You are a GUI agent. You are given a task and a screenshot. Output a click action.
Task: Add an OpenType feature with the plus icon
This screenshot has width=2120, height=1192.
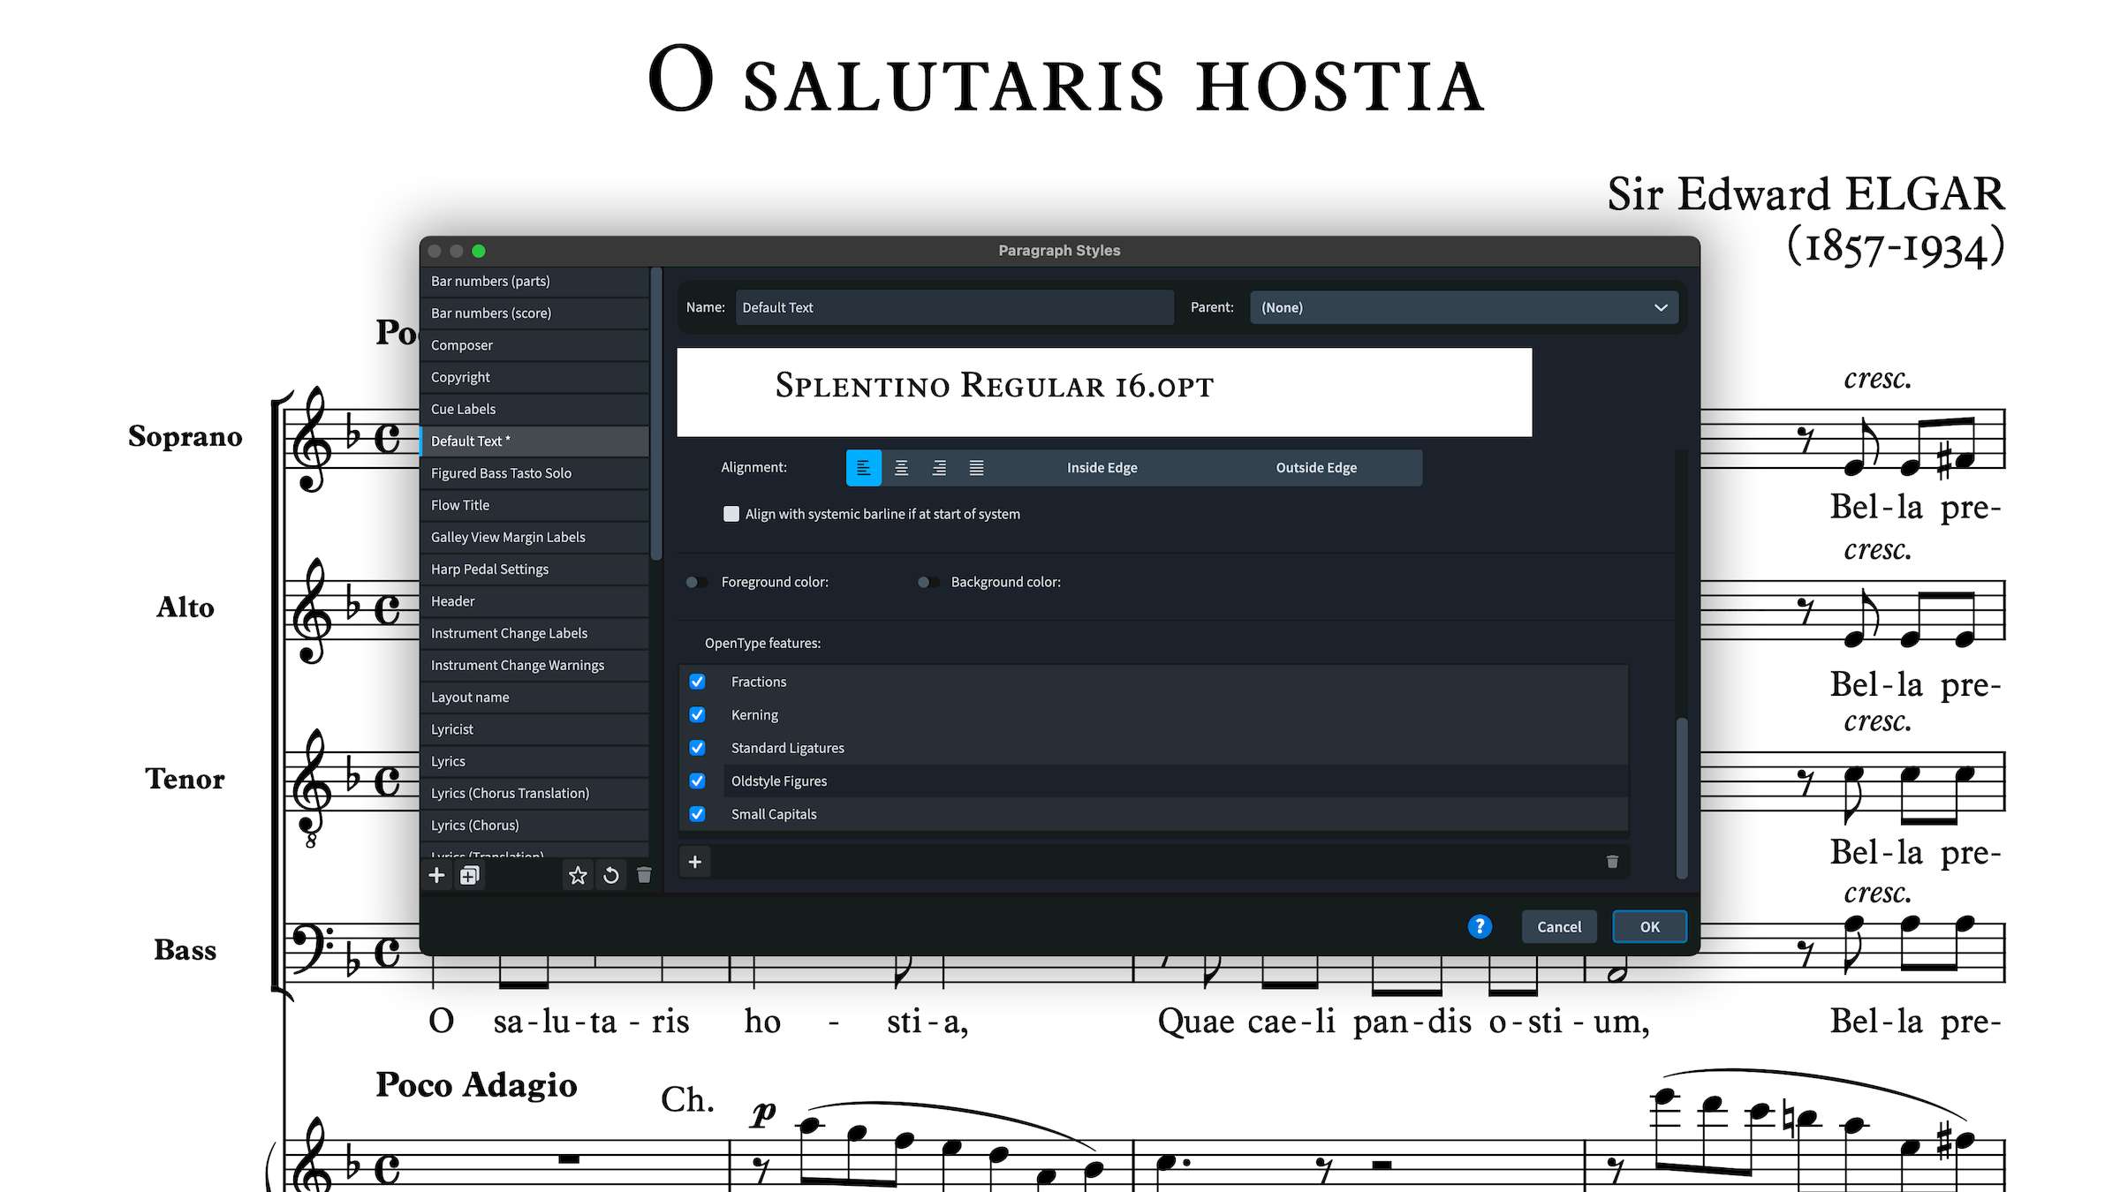pyautogui.click(x=695, y=862)
